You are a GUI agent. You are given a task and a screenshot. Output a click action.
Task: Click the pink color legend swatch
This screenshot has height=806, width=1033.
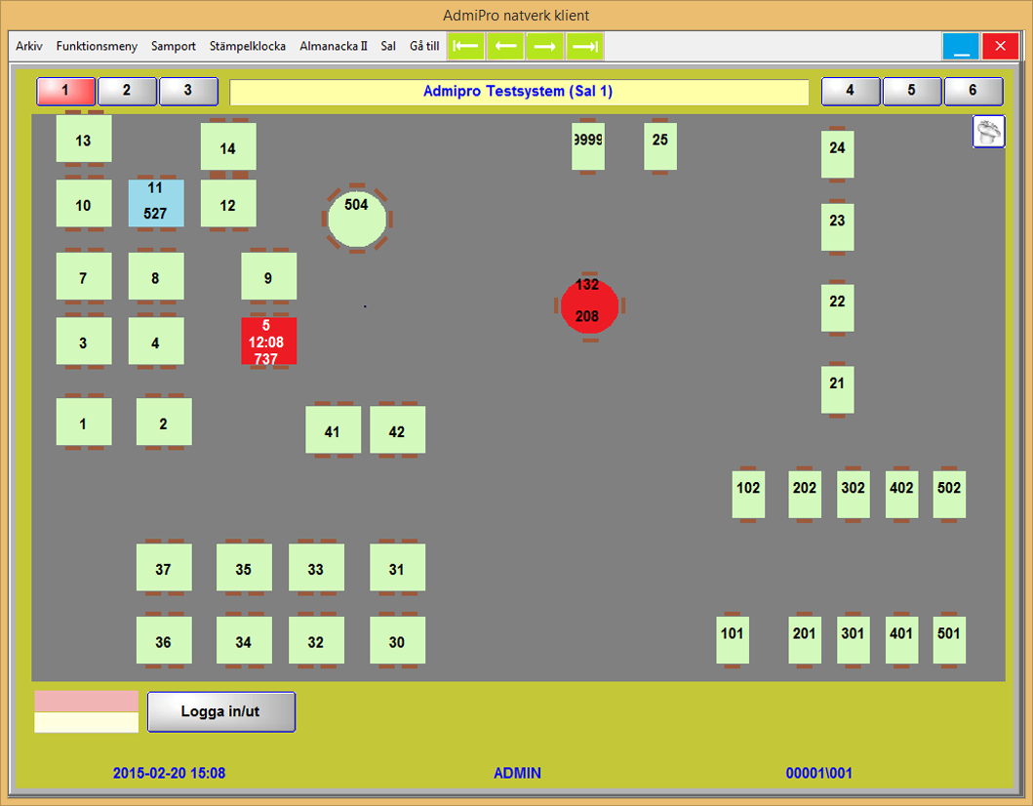coord(86,702)
